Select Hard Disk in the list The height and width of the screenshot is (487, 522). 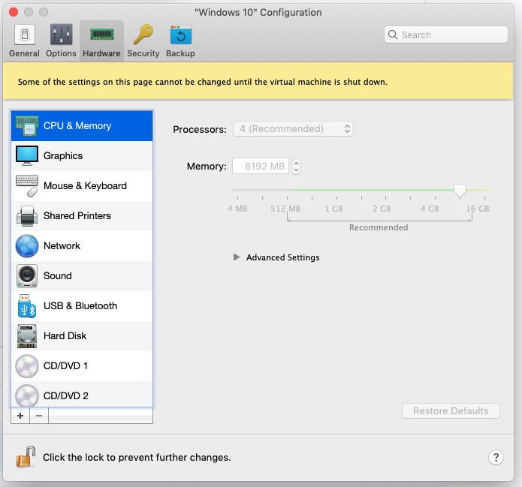(x=82, y=336)
